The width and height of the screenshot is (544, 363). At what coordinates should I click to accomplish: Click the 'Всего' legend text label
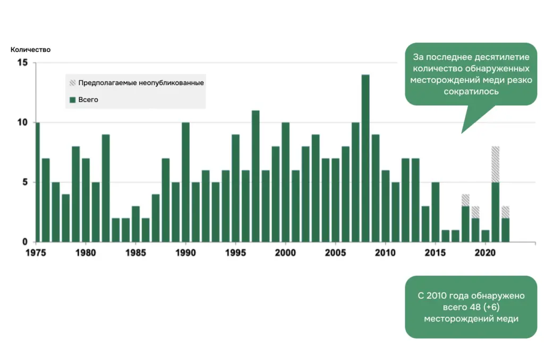pos(88,99)
